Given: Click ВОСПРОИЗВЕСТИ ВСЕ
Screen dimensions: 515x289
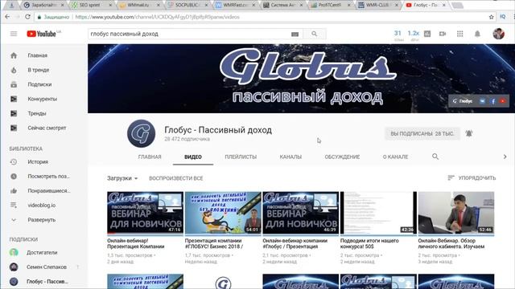Looking at the screenshot, I should click(176, 178).
